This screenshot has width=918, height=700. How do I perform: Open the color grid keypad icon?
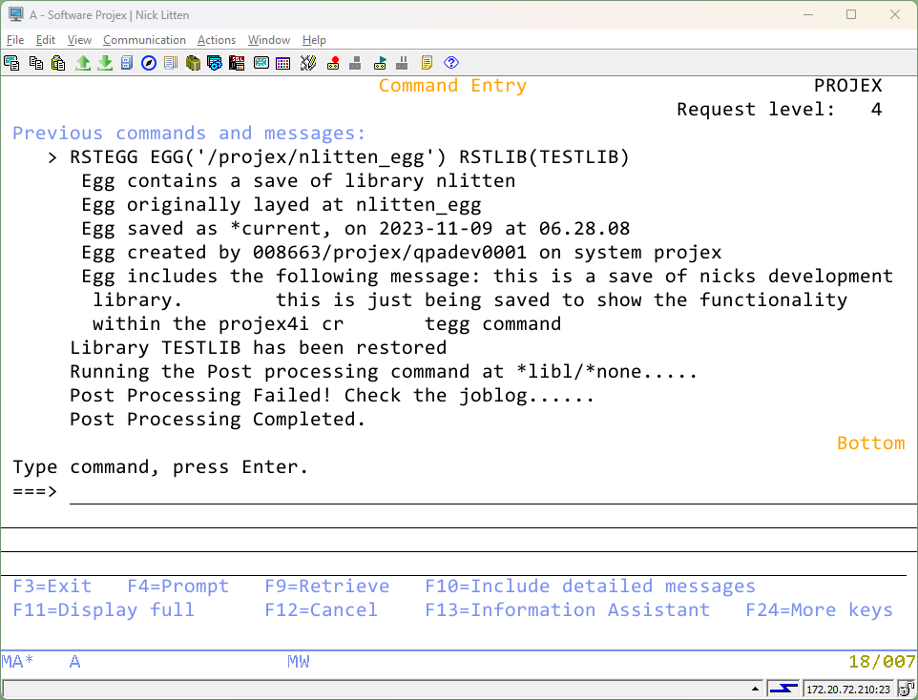(x=282, y=63)
